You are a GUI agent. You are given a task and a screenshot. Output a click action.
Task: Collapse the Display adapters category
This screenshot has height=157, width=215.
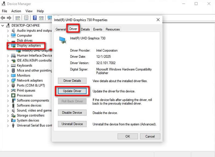pos(8,46)
